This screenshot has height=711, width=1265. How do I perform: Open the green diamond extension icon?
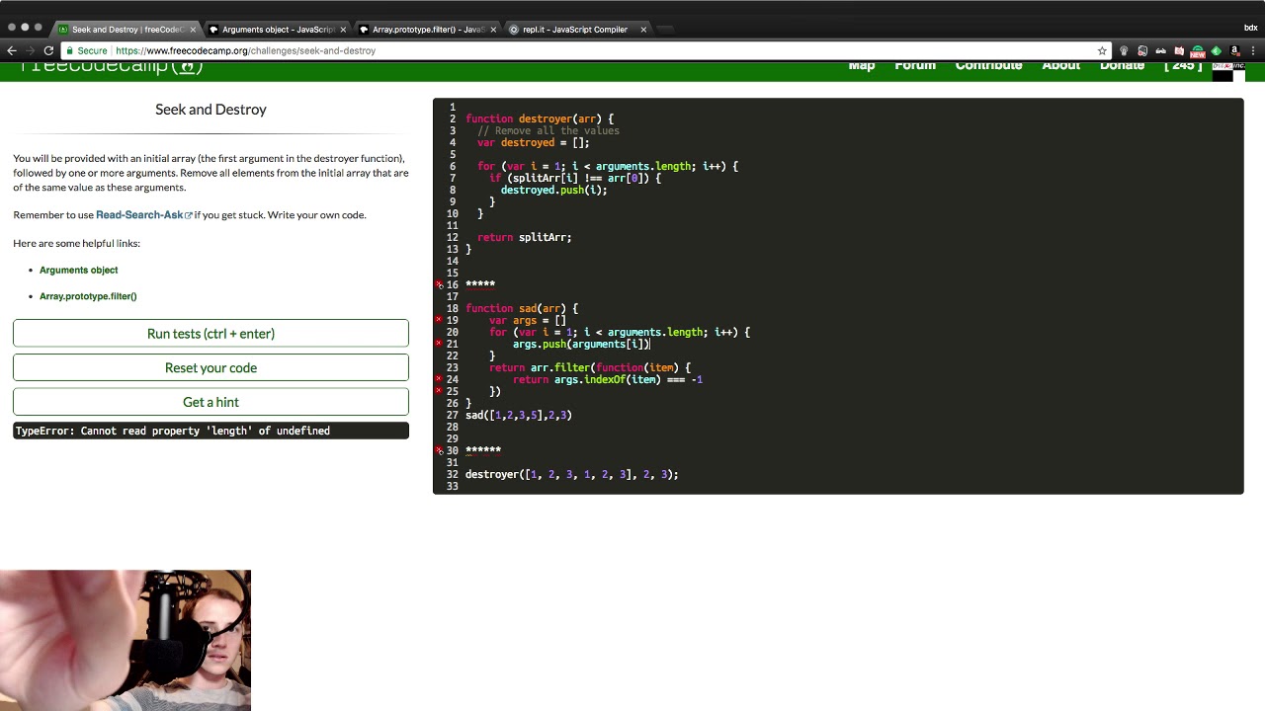[1216, 50]
